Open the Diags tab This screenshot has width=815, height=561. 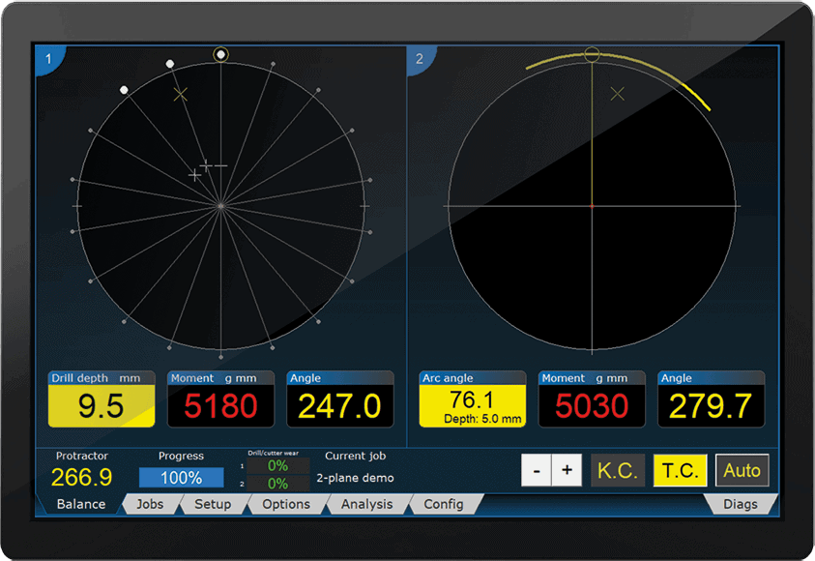(741, 504)
